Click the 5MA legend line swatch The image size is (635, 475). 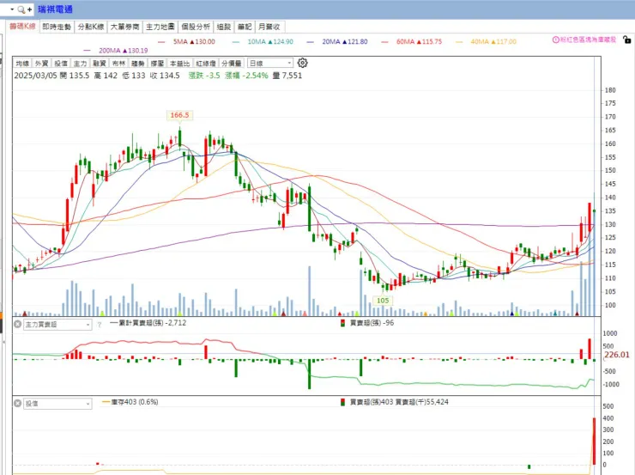162,42
